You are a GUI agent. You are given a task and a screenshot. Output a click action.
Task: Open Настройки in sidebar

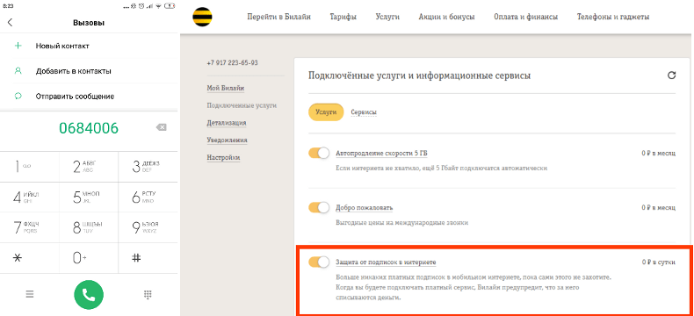coord(223,157)
